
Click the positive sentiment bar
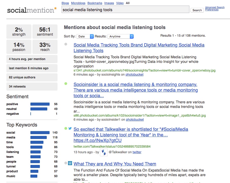click(x=40, y=104)
